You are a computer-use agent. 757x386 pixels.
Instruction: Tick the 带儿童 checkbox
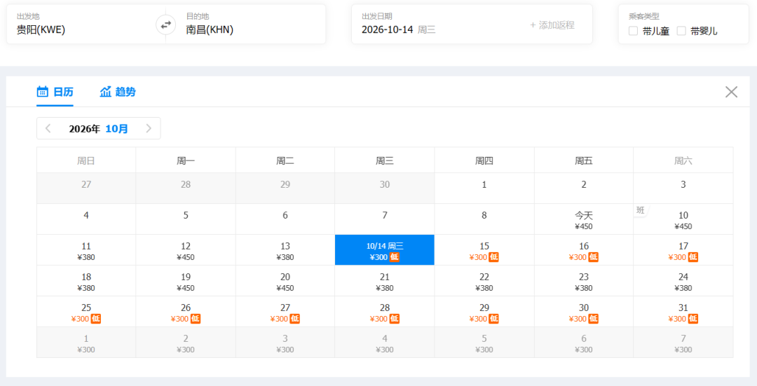pyautogui.click(x=633, y=31)
